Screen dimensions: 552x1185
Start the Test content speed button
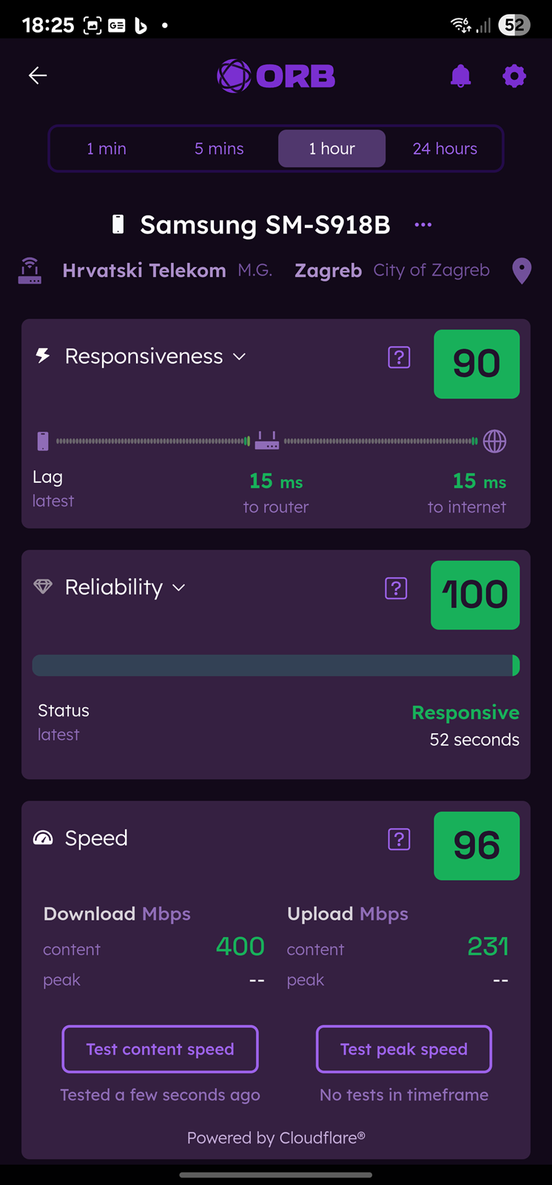[160, 1049]
